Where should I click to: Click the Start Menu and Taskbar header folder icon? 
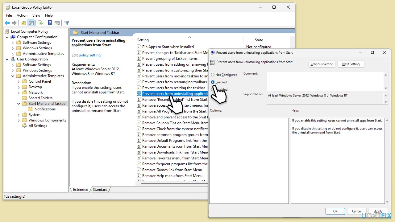pos(75,32)
